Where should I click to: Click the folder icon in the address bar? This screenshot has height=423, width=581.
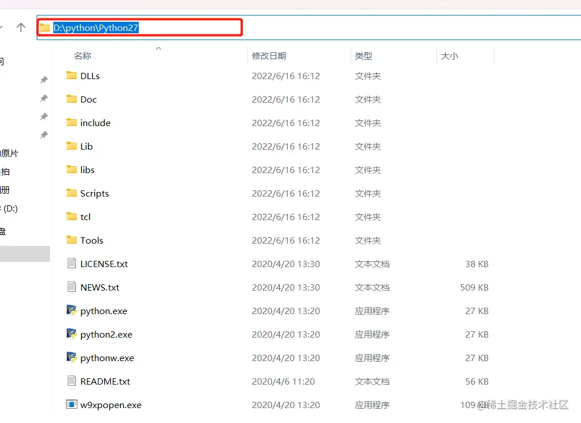click(45, 28)
